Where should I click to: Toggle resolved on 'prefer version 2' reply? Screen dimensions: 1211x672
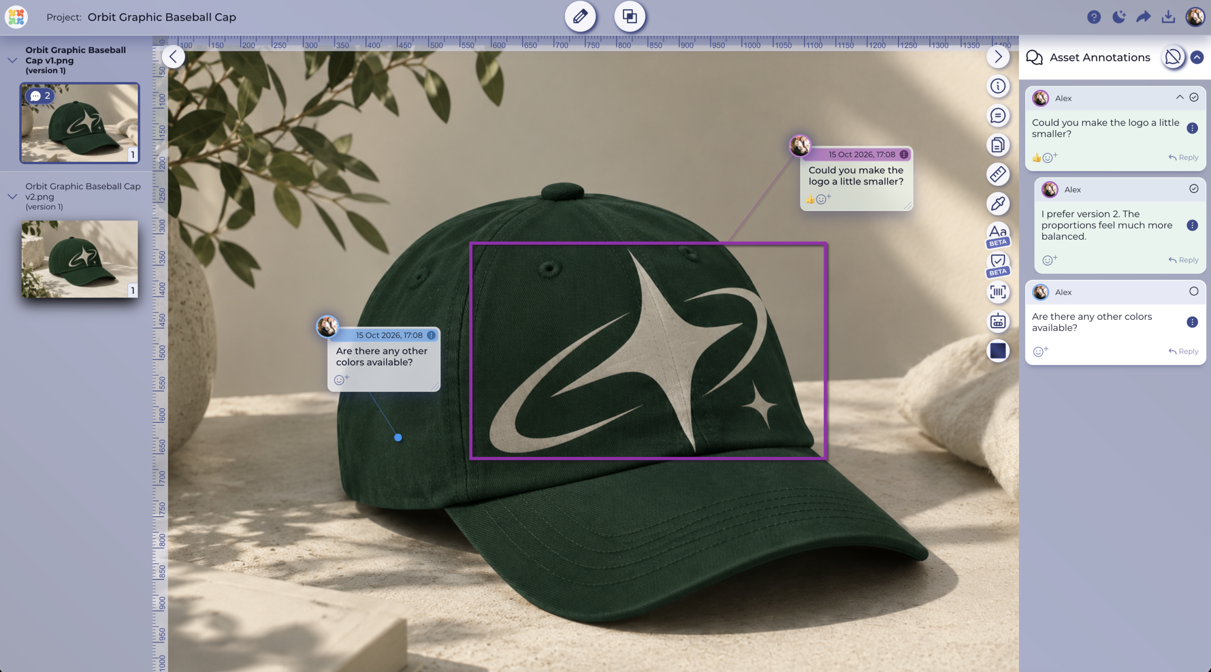click(1193, 189)
